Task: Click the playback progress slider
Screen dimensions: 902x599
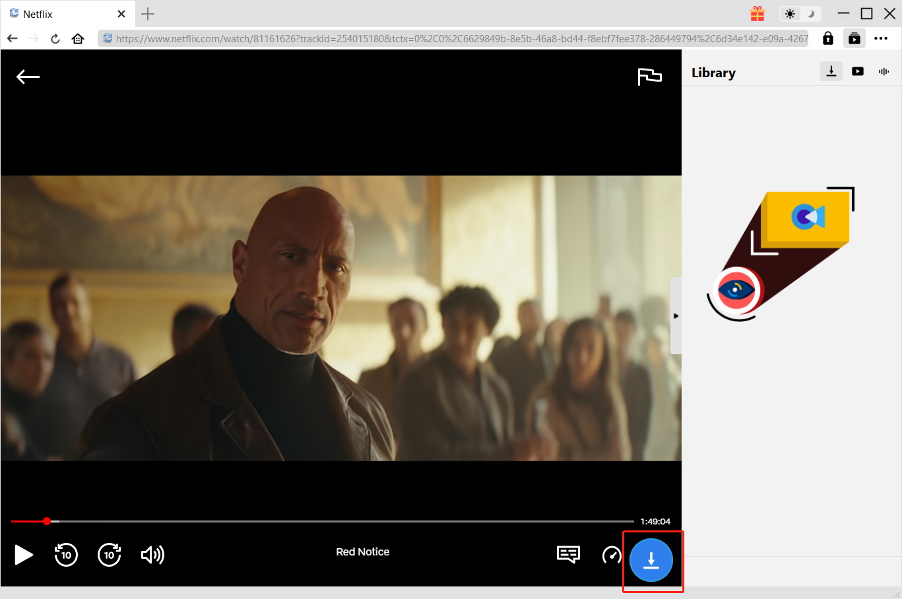Action: 46,520
